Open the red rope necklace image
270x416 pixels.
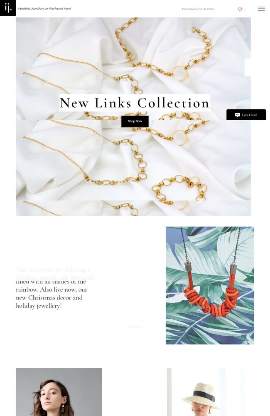point(210,285)
